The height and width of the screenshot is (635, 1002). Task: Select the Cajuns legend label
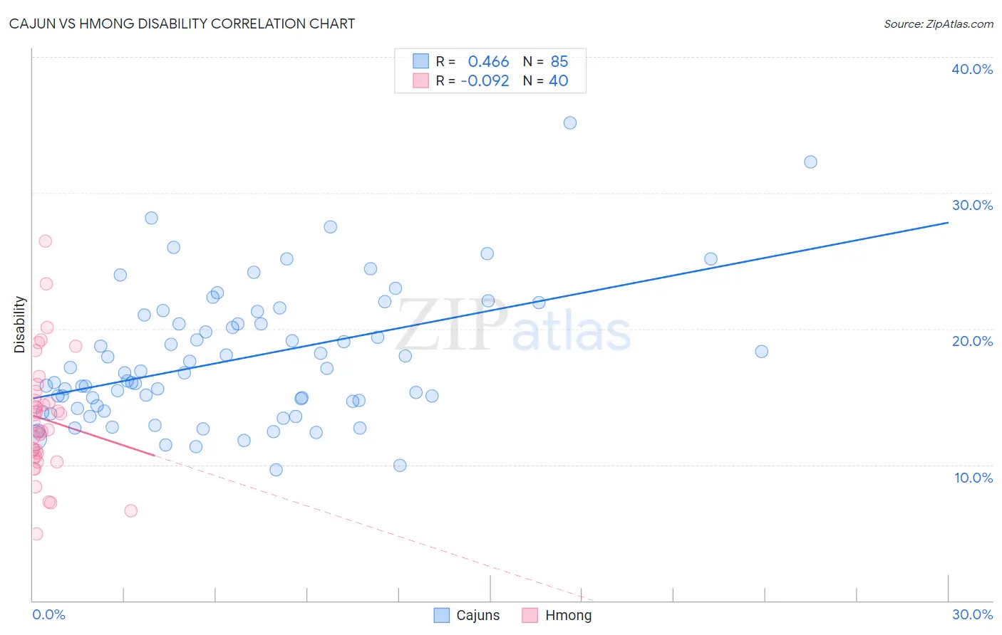point(478,615)
